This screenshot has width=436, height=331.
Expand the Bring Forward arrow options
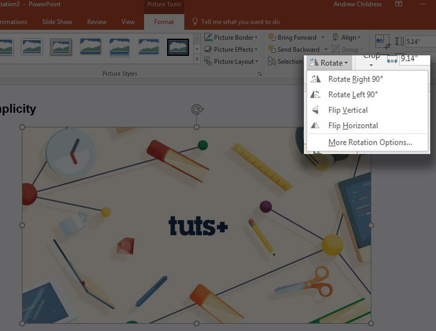[323, 37]
